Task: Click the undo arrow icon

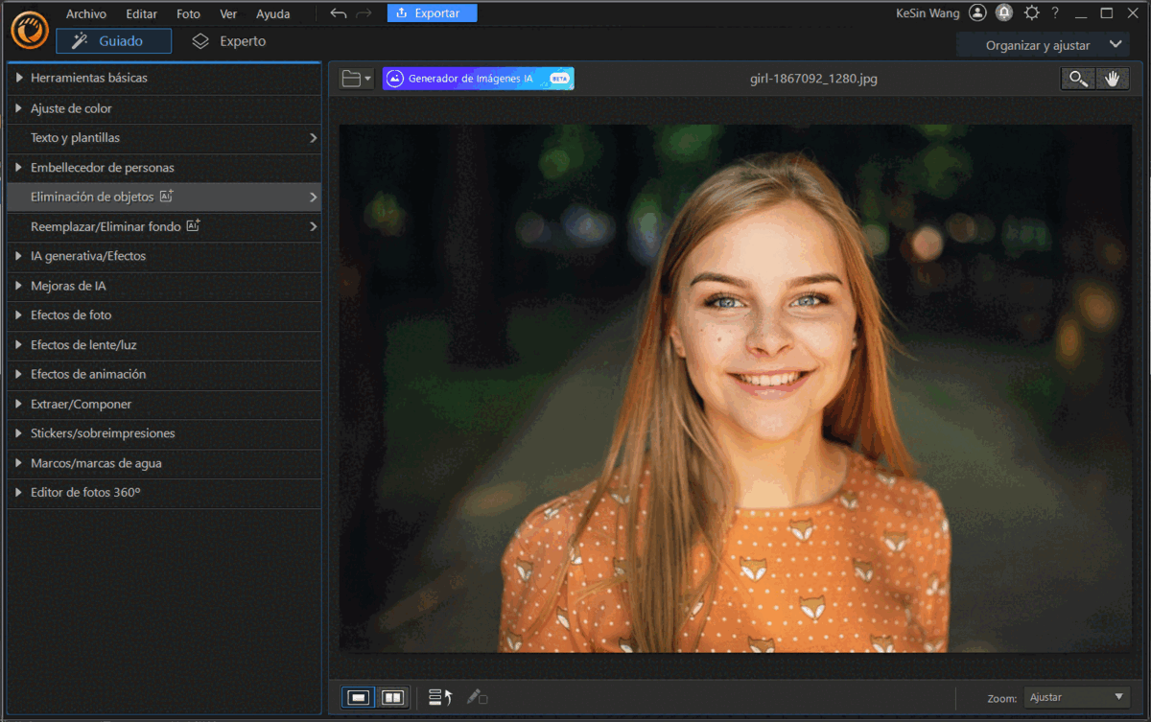Action: [x=338, y=13]
